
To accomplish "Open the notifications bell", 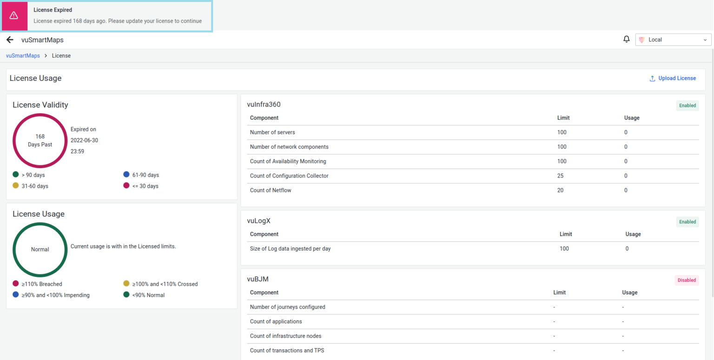I will (x=627, y=39).
